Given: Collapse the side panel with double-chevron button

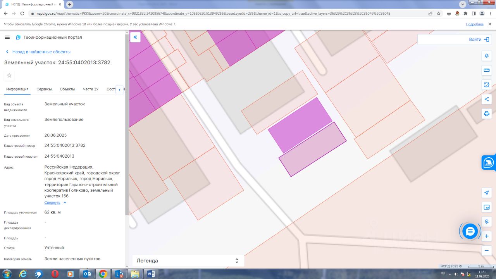Looking at the screenshot, I should (x=135, y=37).
